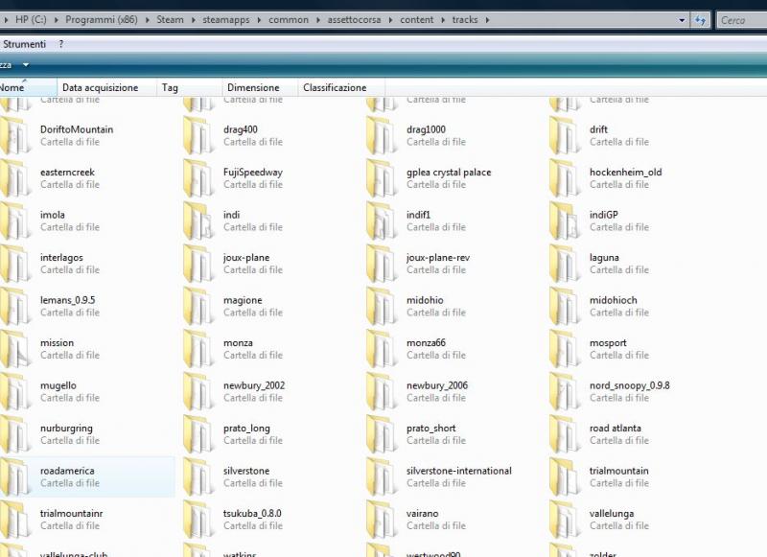This screenshot has width=767, height=557.
Task: Select the silverstone-international folder name
Action: click(x=459, y=471)
